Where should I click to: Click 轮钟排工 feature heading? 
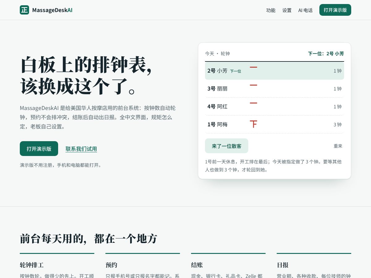click(x=32, y=265)
